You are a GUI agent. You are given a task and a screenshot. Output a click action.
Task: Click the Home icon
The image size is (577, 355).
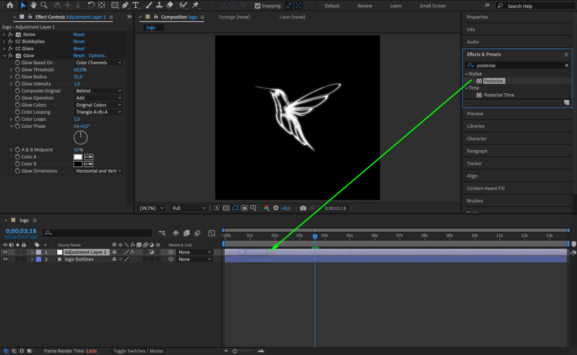coord(10,5)
